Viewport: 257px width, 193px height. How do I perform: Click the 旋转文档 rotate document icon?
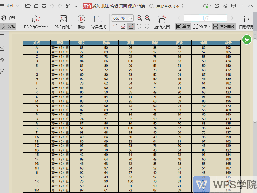(x=162, y=19)
